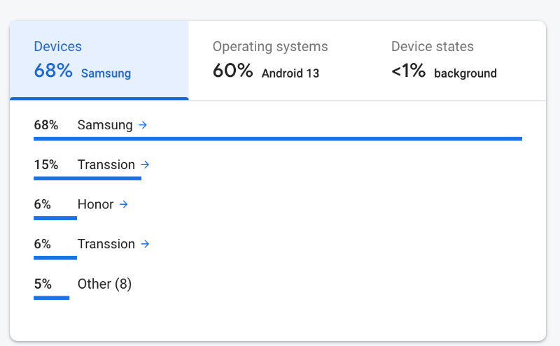Open the Transsion link with 6% share
Screen dimensions: 560x346
click(x=106, y=244)
